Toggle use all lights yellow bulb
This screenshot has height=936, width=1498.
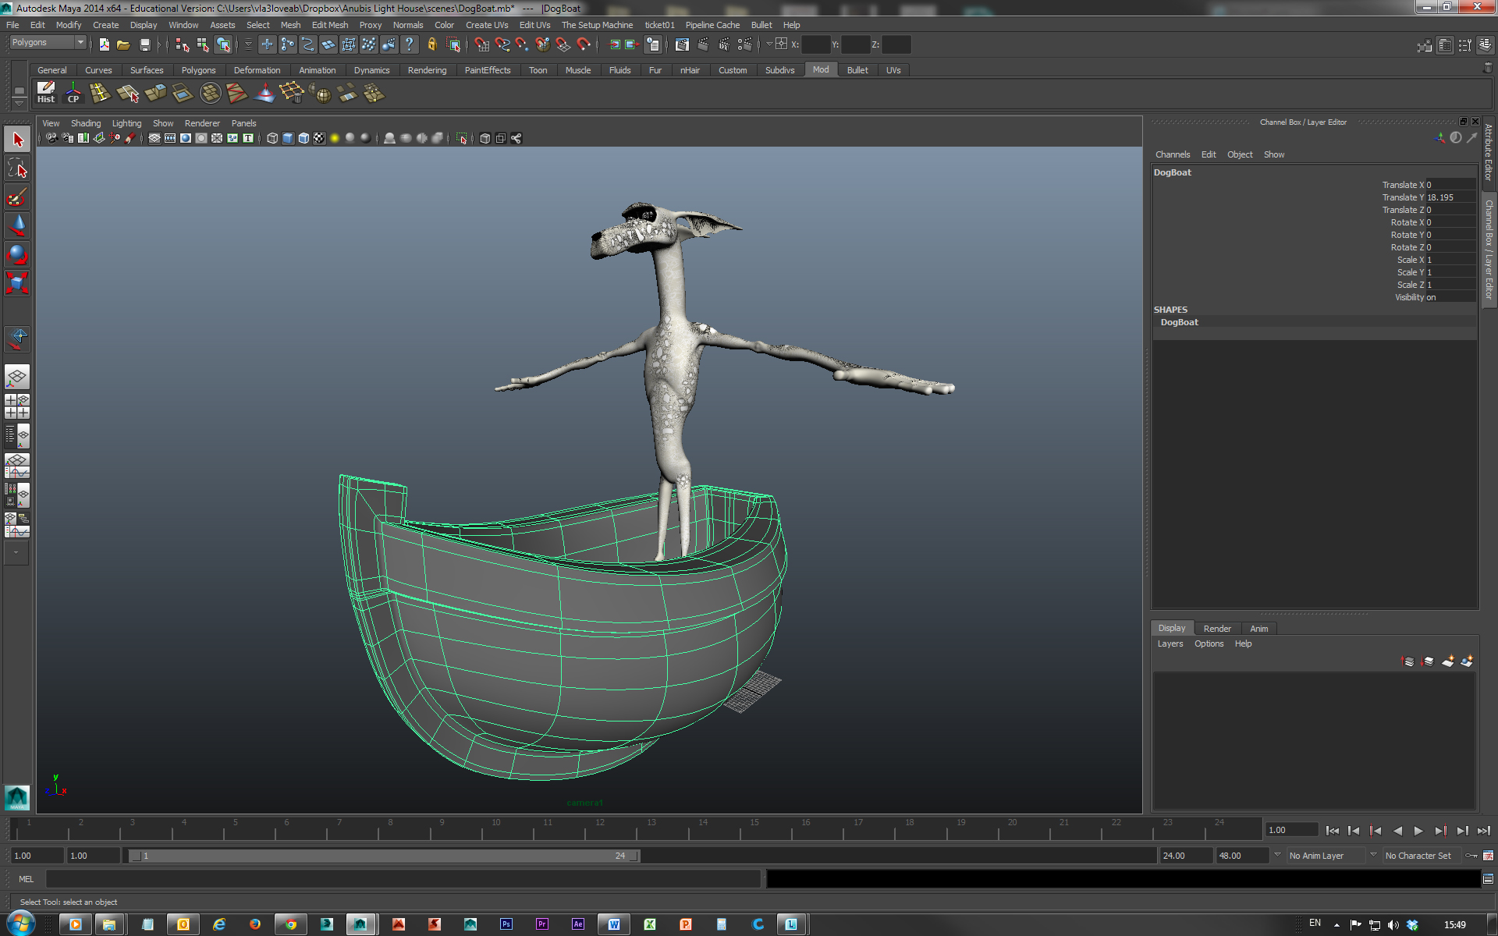[335, 138]
